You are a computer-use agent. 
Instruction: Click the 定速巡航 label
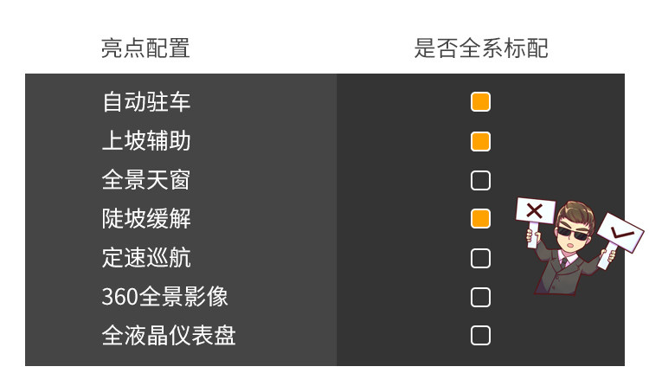(146, 258)
